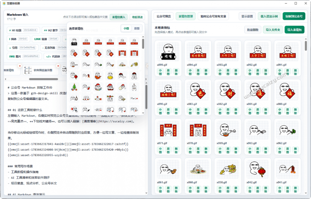Viewport: 311px width, 199px height.
Task: Delete x099.gif using its 删除 button
Action: point(176,72)
